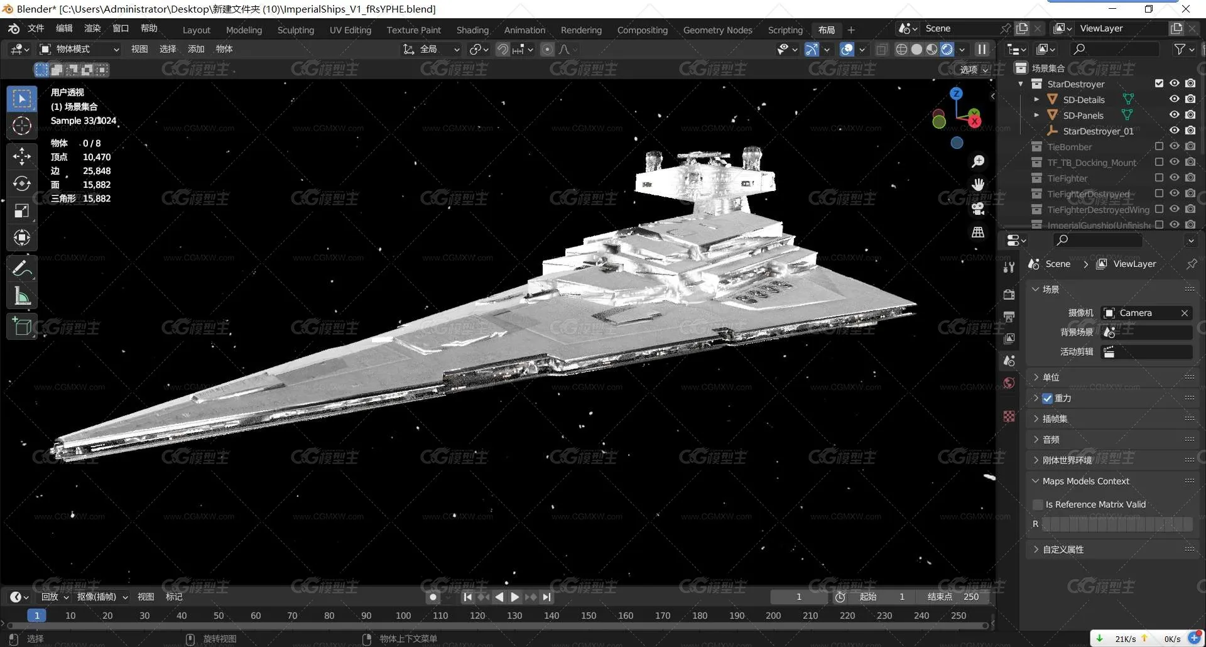Click the outliner filter funnel icon
Screen dimensions: 1206x647
pos(1180,49)
